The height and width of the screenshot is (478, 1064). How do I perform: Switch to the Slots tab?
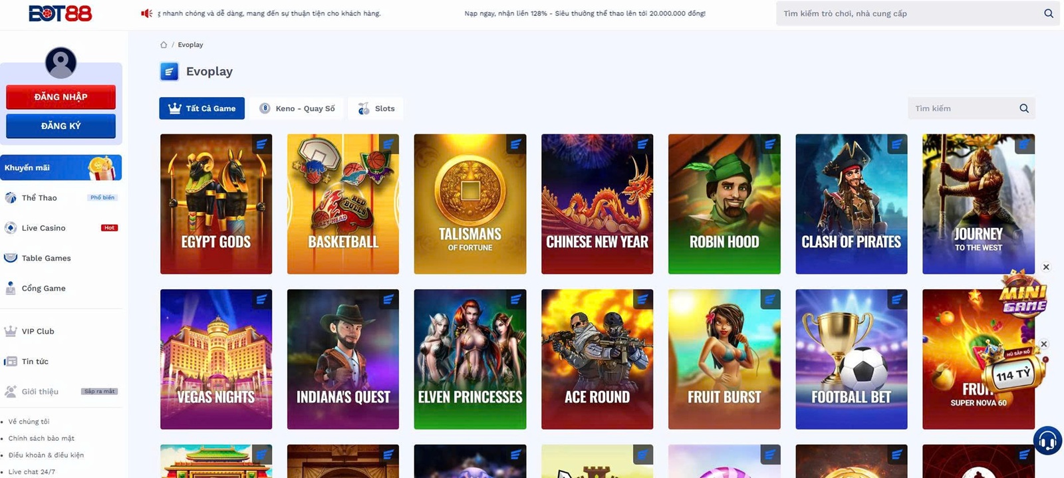[376, 108]
